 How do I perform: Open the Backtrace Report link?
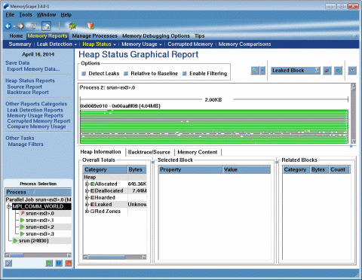(x=28, y=93)
